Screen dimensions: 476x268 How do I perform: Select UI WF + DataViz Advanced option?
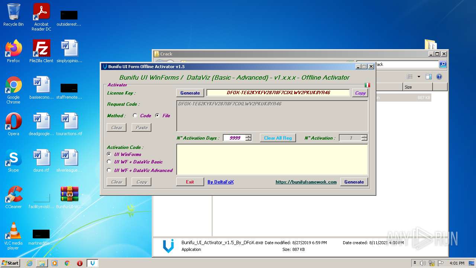(x=109, y=170)
